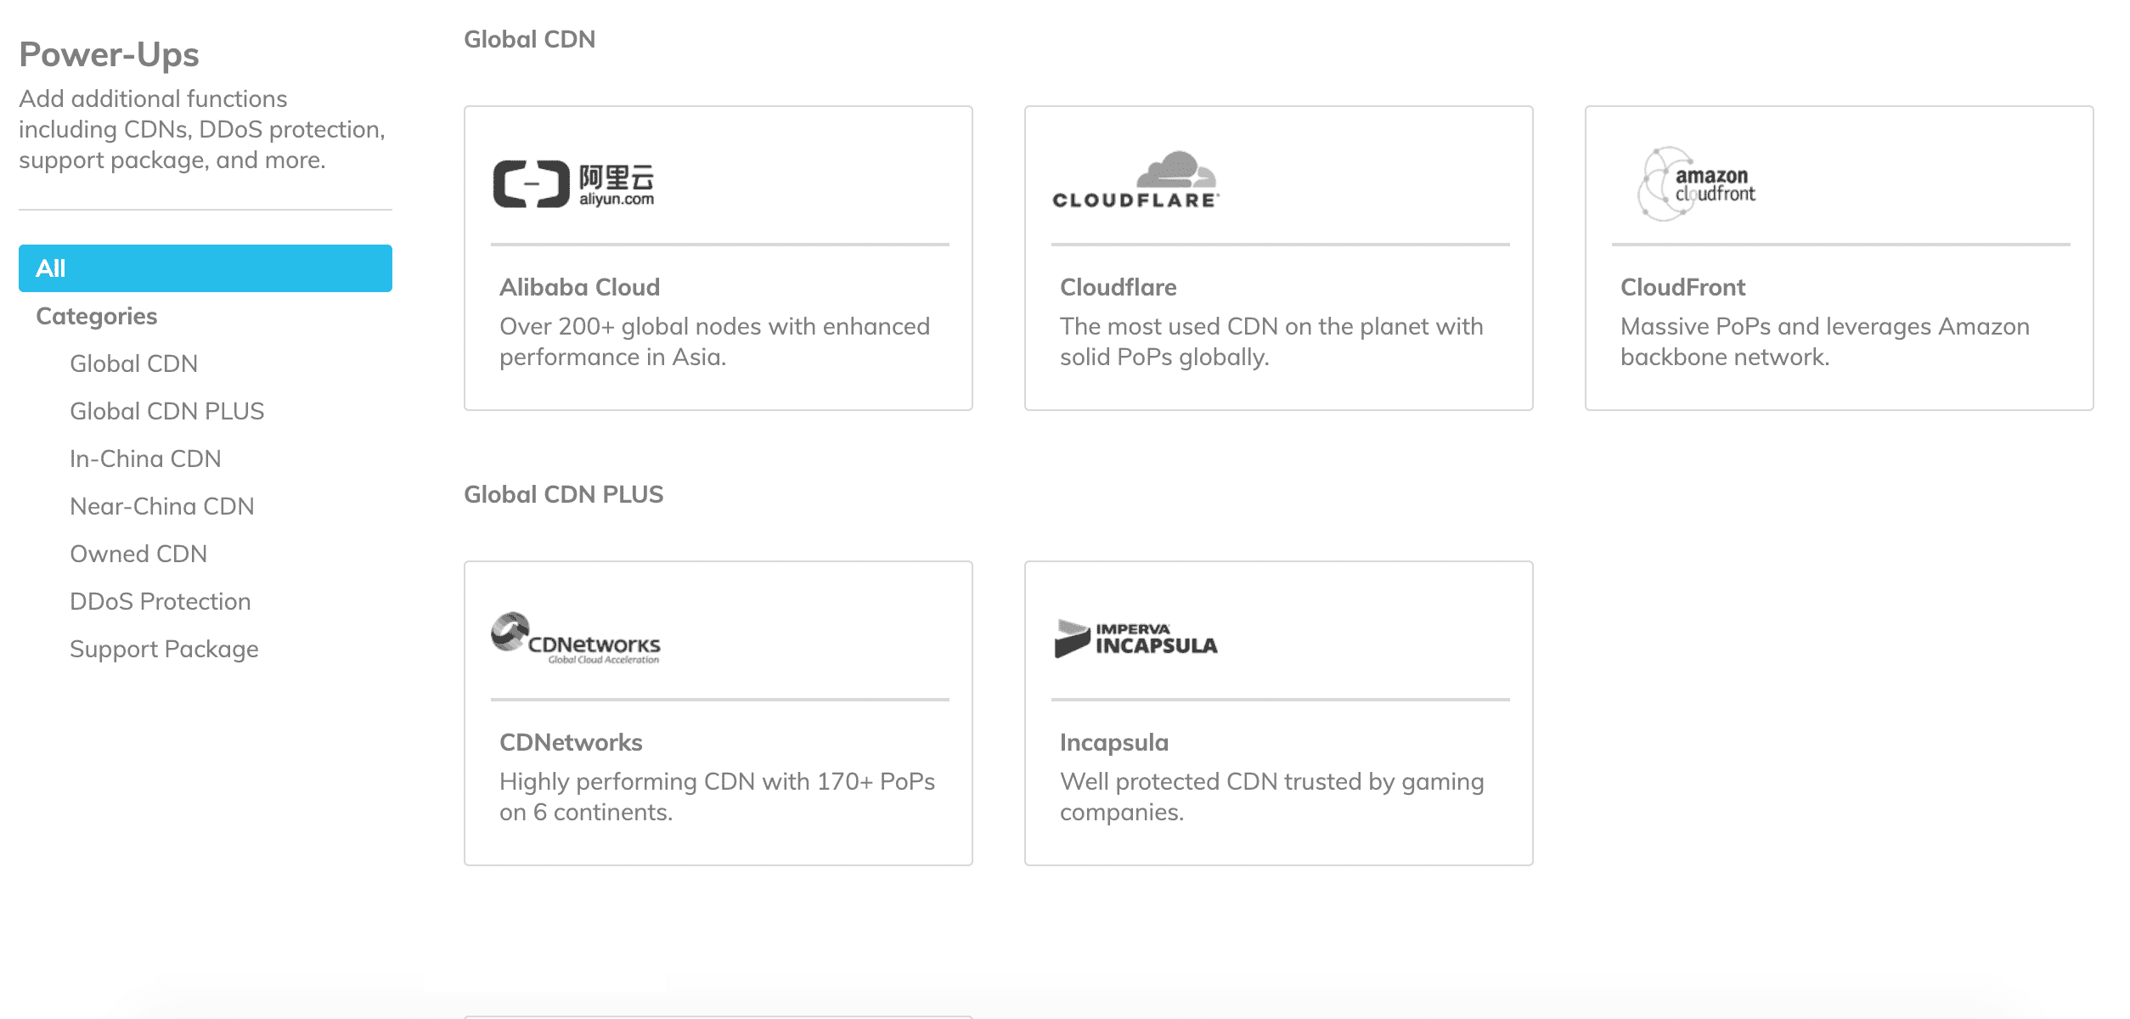The width and height of the screenshot is (2130, 1019).
Task: Choose the In-China CDN category
Action: tap(145, 459)
